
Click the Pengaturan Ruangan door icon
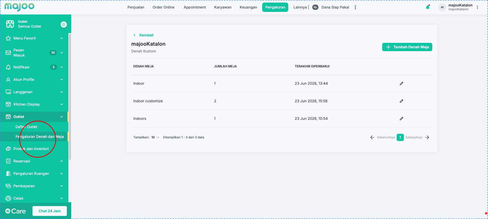(x=8, y=174)
